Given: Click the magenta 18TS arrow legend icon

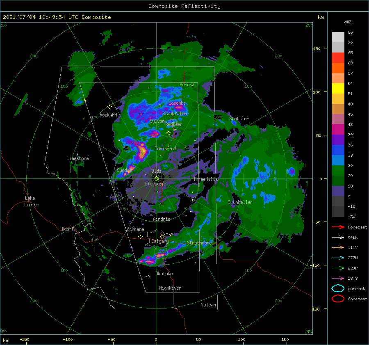Looking at the screenshot, I should [x=338, y=279].
